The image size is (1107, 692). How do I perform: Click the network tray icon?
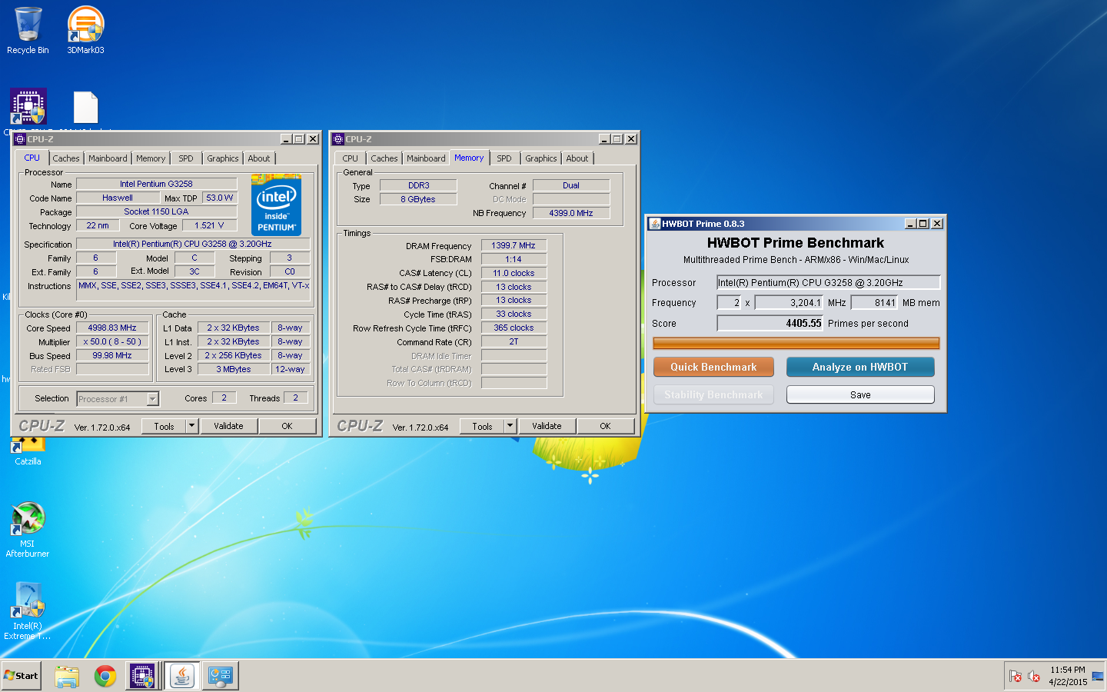tap(1097, 676)
